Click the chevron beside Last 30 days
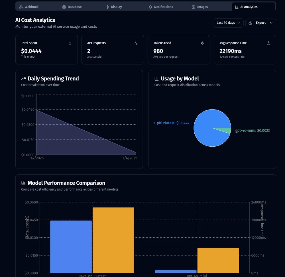 coord(239,23)
